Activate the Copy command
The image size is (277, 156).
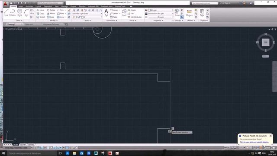[x=40, y=13]
